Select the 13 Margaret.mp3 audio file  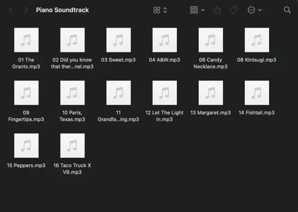pos(210,93)
